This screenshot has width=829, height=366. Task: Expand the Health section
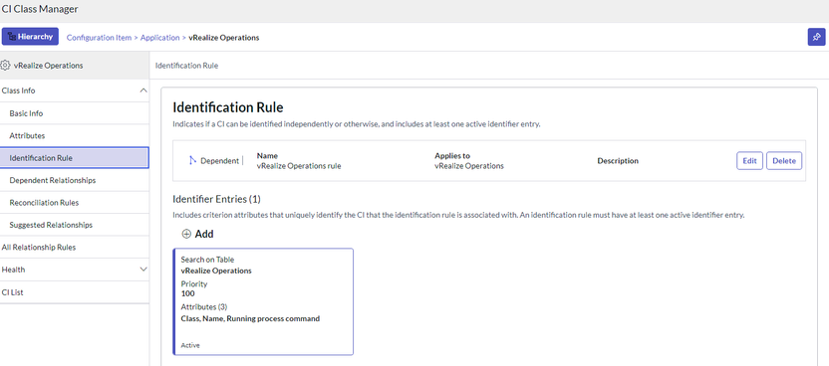point(142,269)
